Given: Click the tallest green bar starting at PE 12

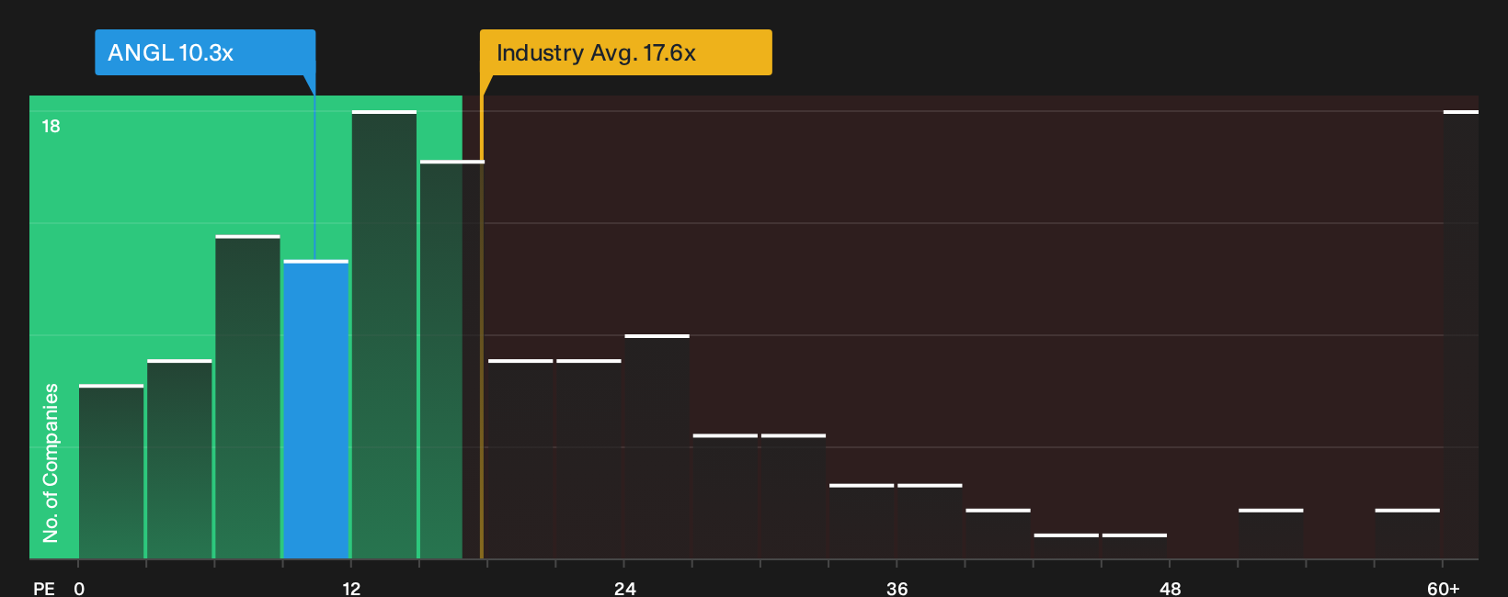Looking at the screenshot, I should coord(384,335).
